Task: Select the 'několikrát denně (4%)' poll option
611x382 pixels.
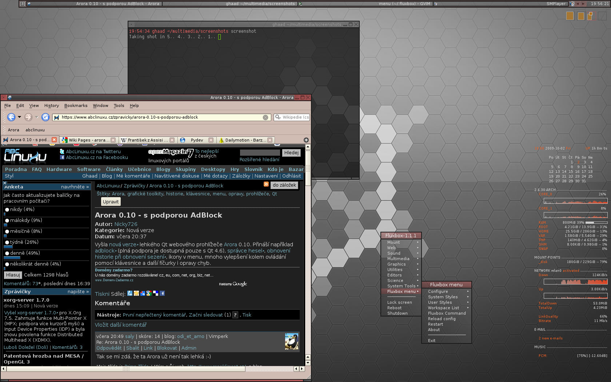Action: pyautogui.click(x=7, y=264)
